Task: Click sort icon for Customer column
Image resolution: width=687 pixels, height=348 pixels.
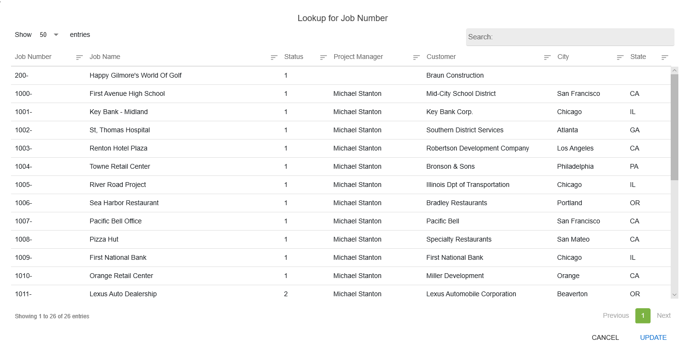Action: 547,57
